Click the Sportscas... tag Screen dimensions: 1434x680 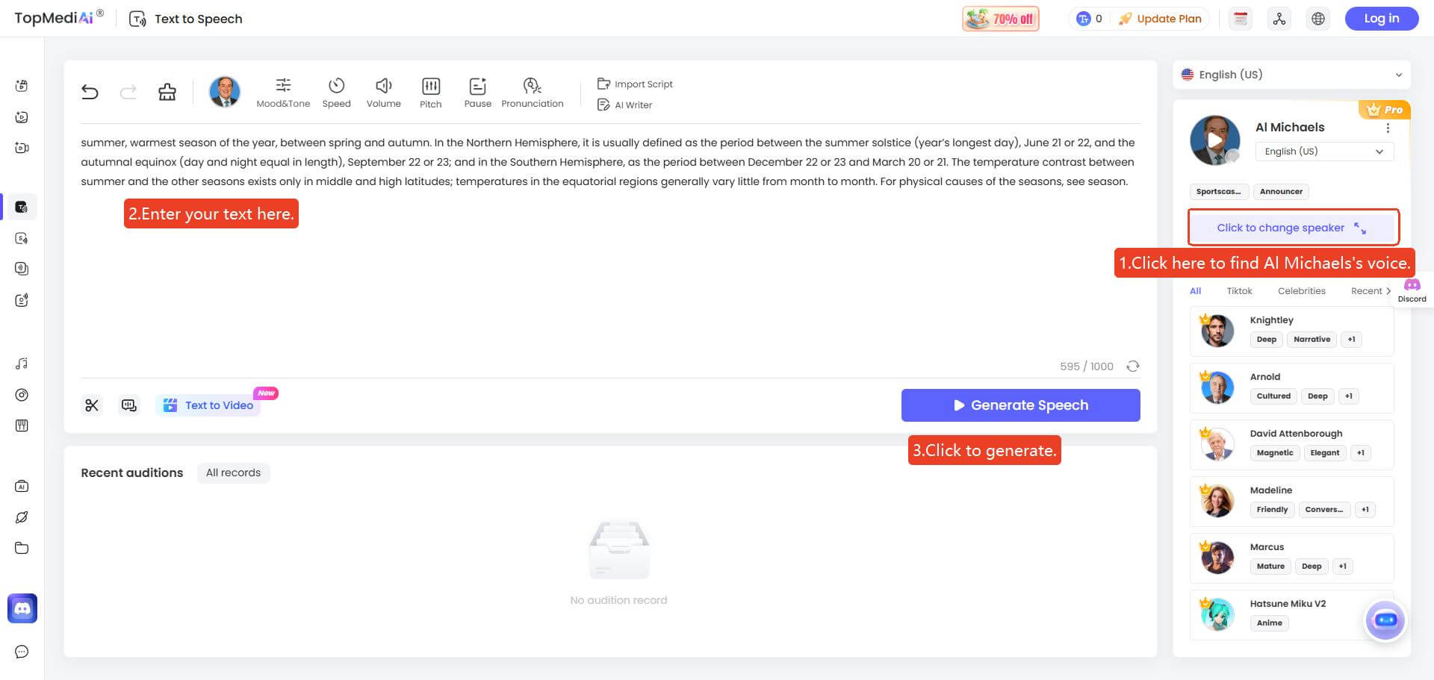(1218, 192)
